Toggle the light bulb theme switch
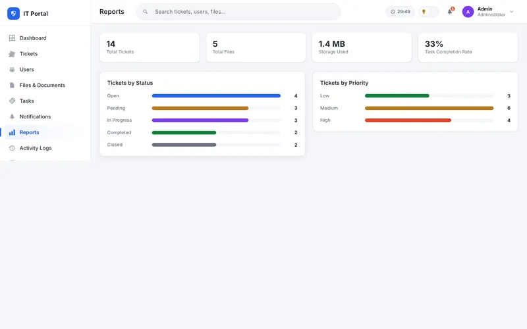This screenshot has width=527, height=329. pos(429,12)
